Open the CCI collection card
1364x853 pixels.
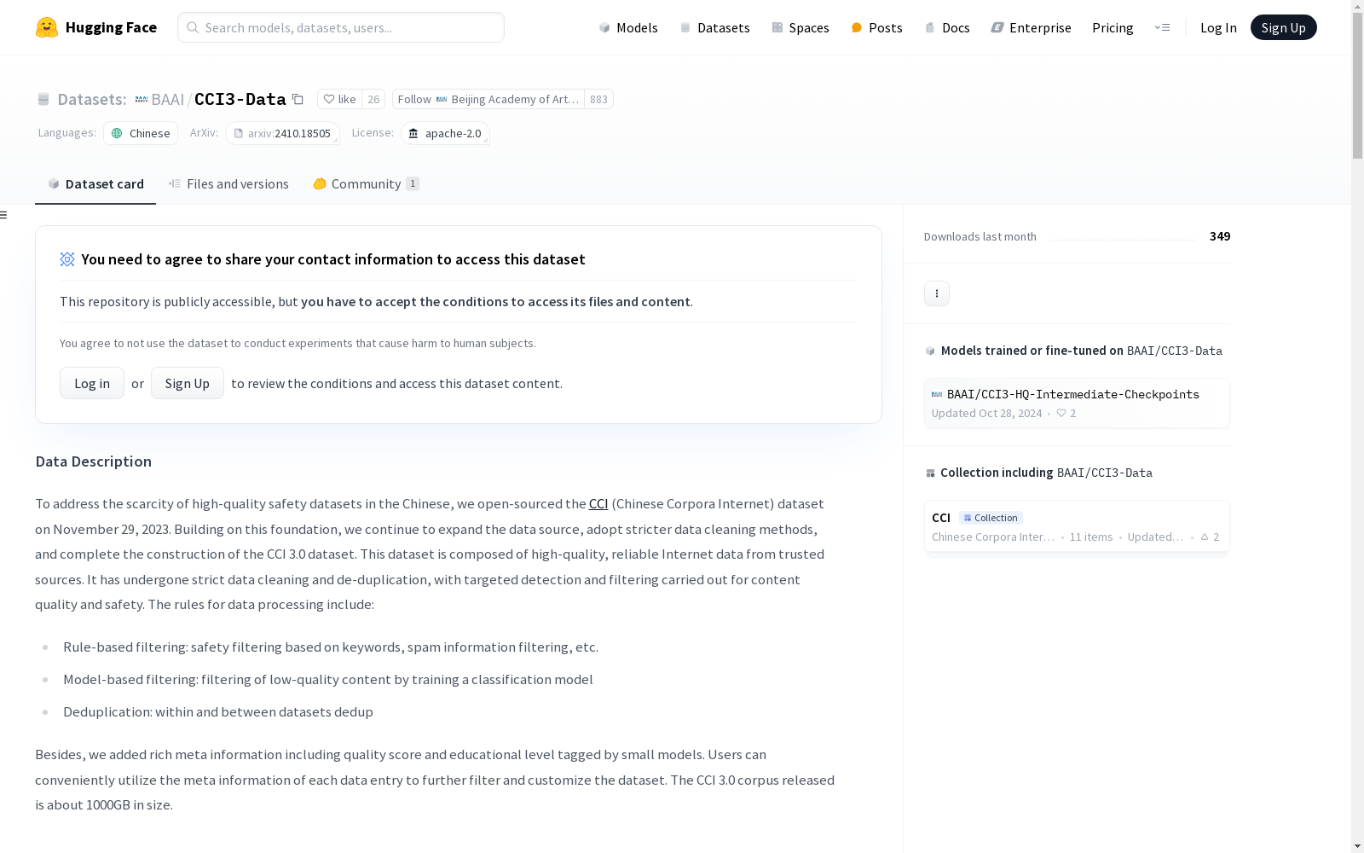click(1076, 526)
